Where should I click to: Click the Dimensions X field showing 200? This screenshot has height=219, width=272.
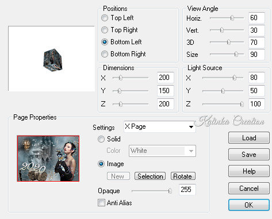[x=166, y=78]
